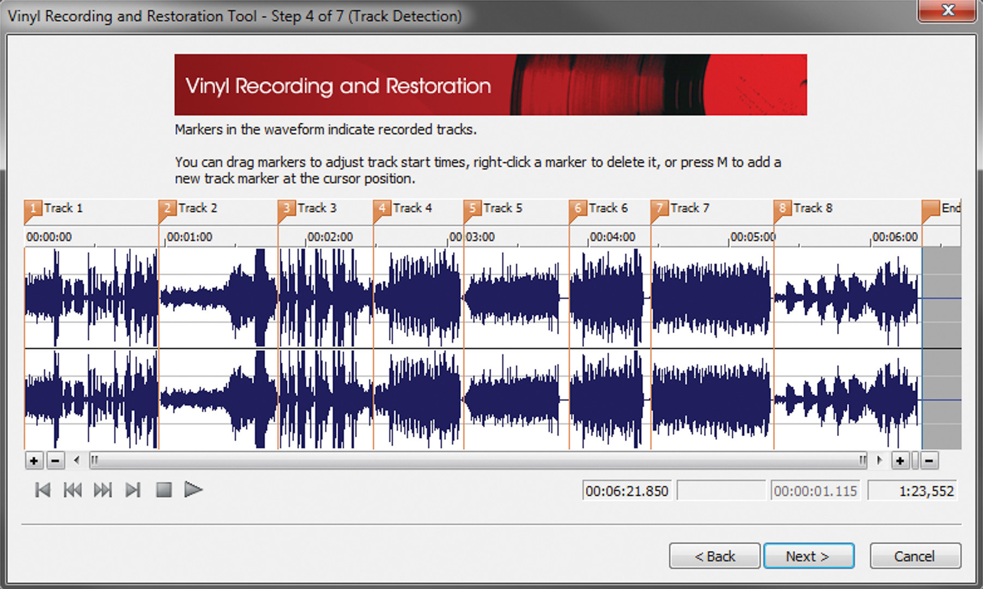Select the Track 7 marker flag

[659, 209]
